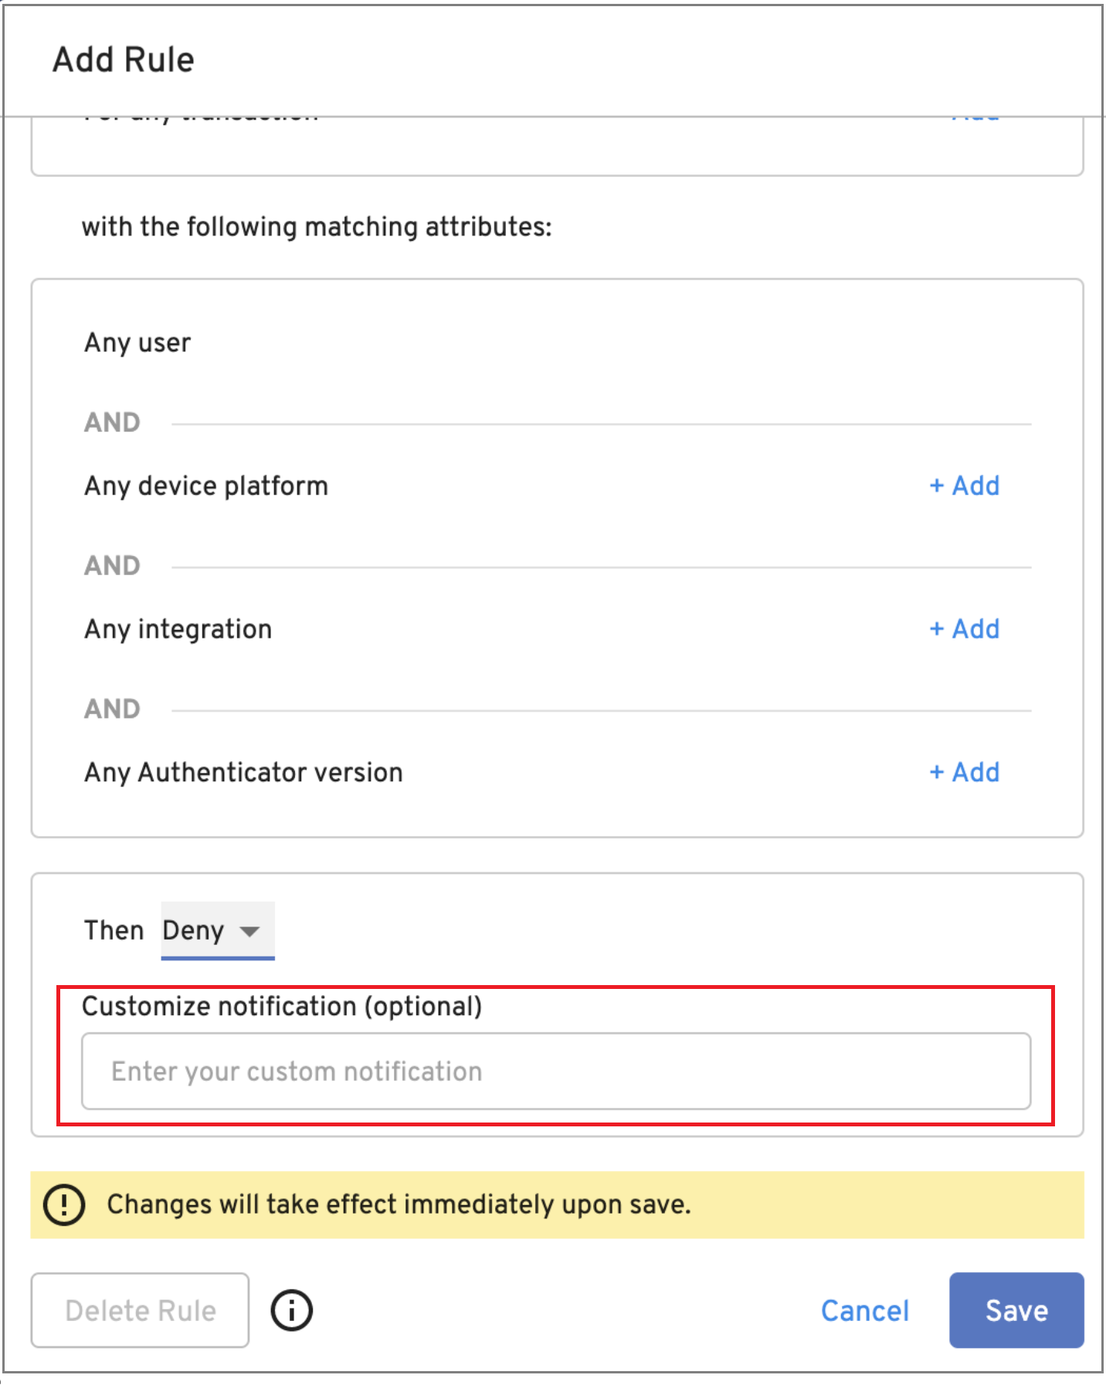The image size is (1106, 1385).
Task: Save the new rule
Action: pos(1016,1311)
